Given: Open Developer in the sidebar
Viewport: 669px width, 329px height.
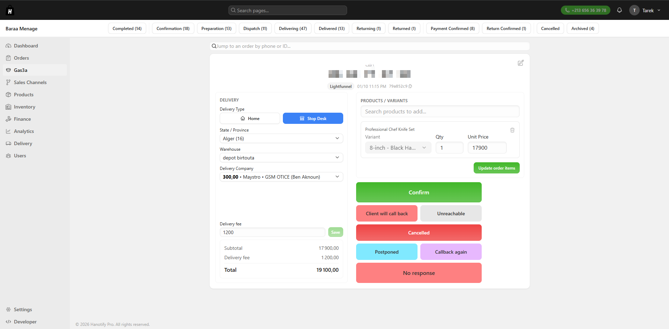Looking at the screenshot, I should 35,322.
